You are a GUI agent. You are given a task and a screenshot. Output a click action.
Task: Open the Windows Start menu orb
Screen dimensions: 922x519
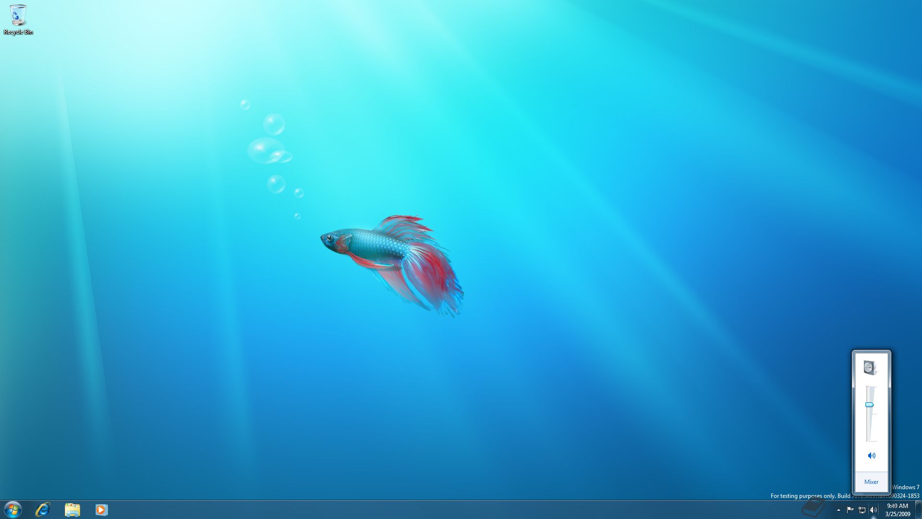[13, 509]
